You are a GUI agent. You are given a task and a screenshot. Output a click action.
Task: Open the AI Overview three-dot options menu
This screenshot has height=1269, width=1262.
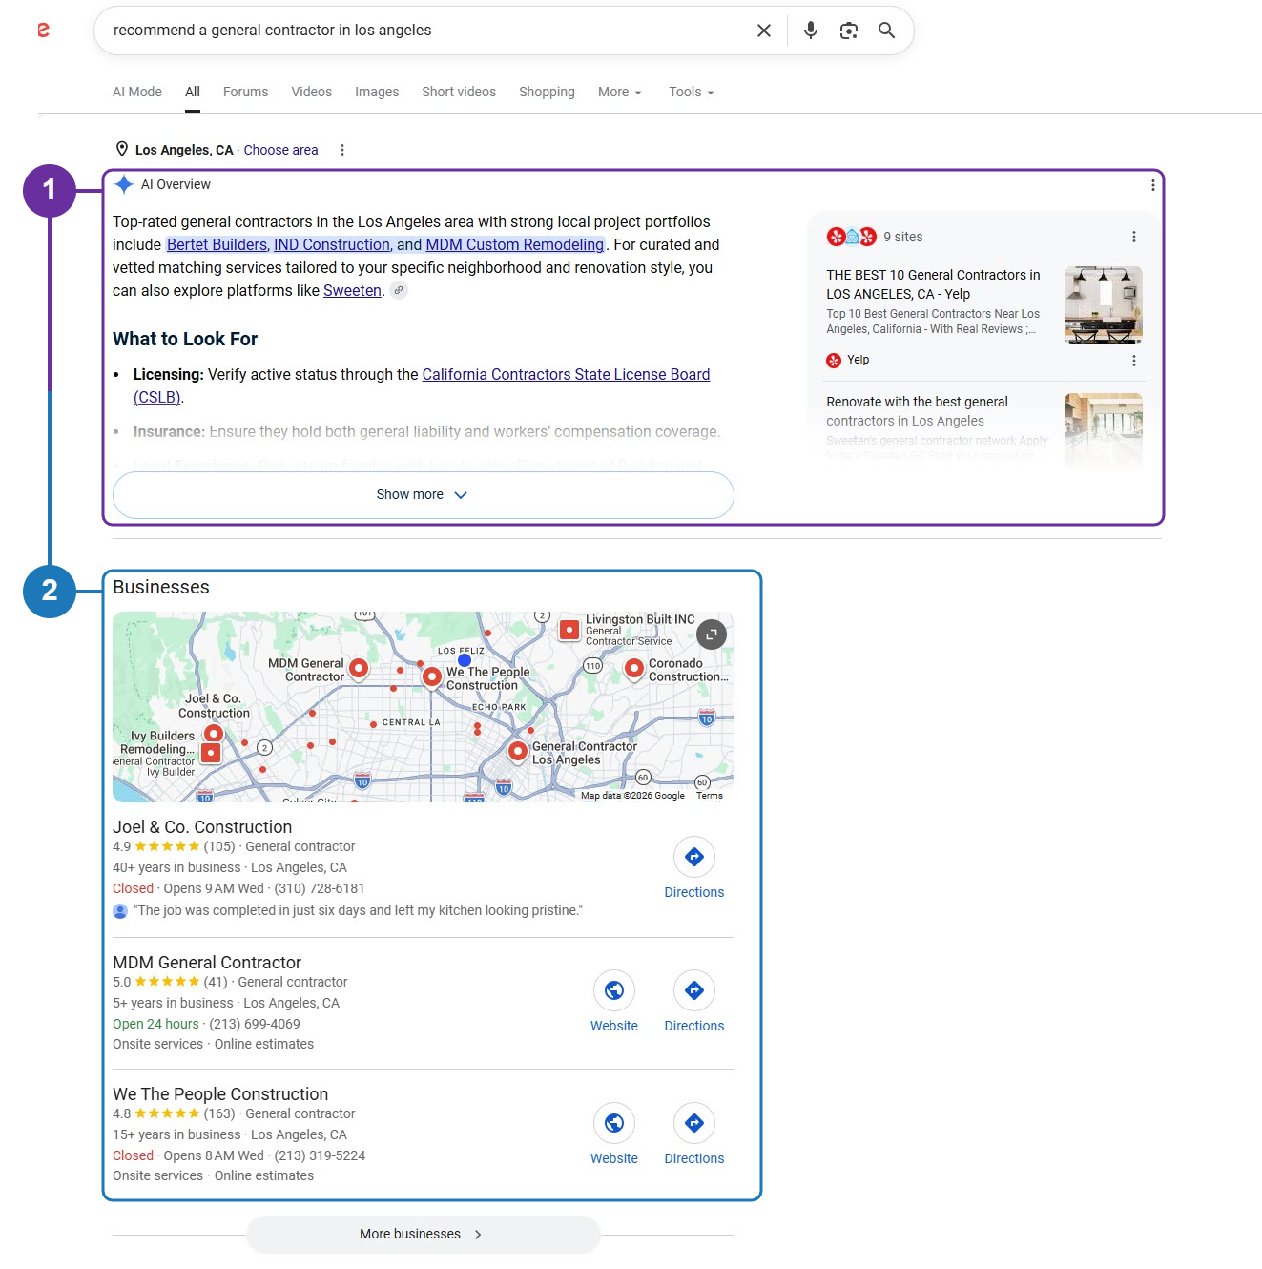click(1153, 185)
